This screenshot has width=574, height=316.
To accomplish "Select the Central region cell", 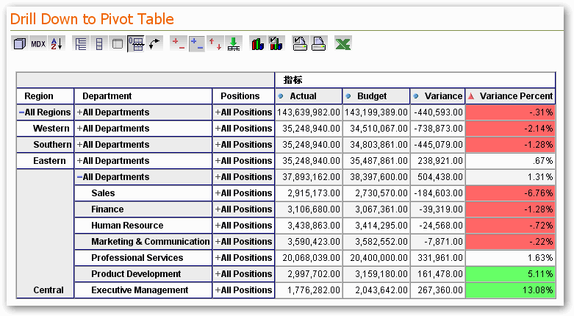I will pos(46,234).
